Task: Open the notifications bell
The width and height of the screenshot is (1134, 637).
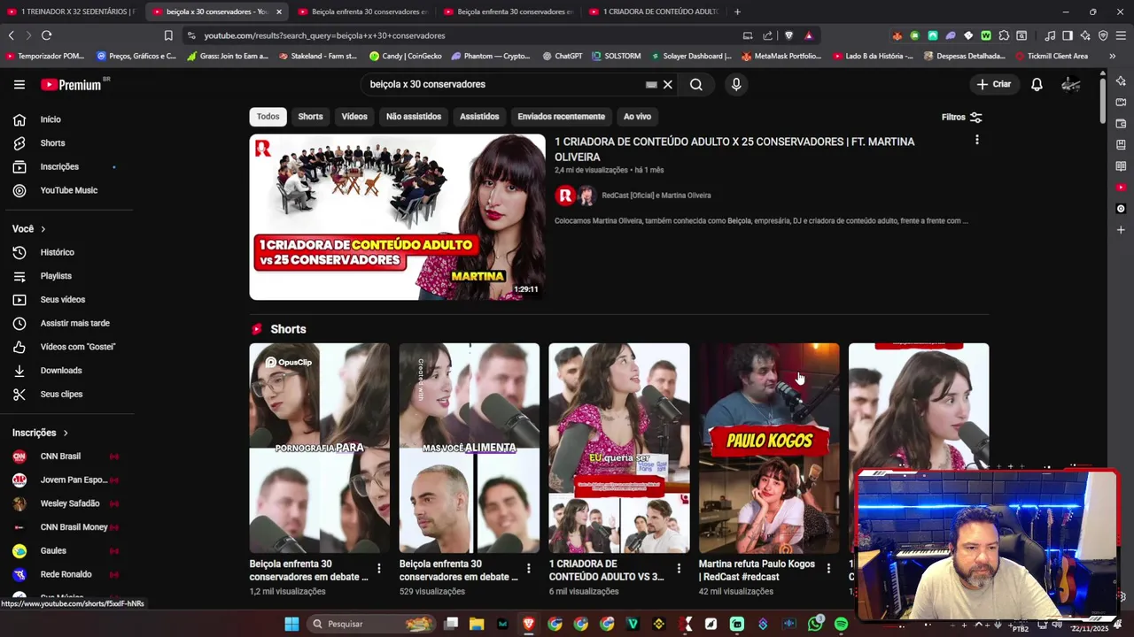Action: coord(1037,84)
